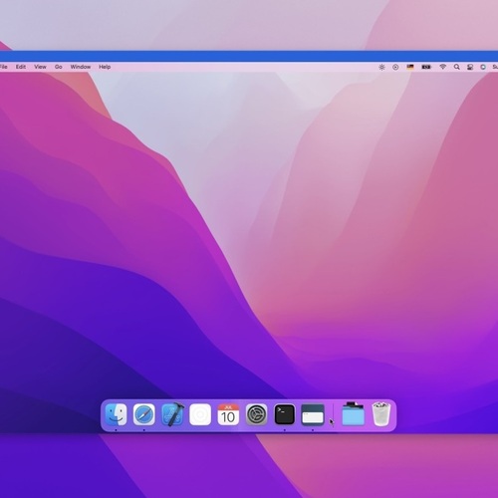This screenshot has height=498, width=498.
Task: Click the battery status icon
Action: 426,67
